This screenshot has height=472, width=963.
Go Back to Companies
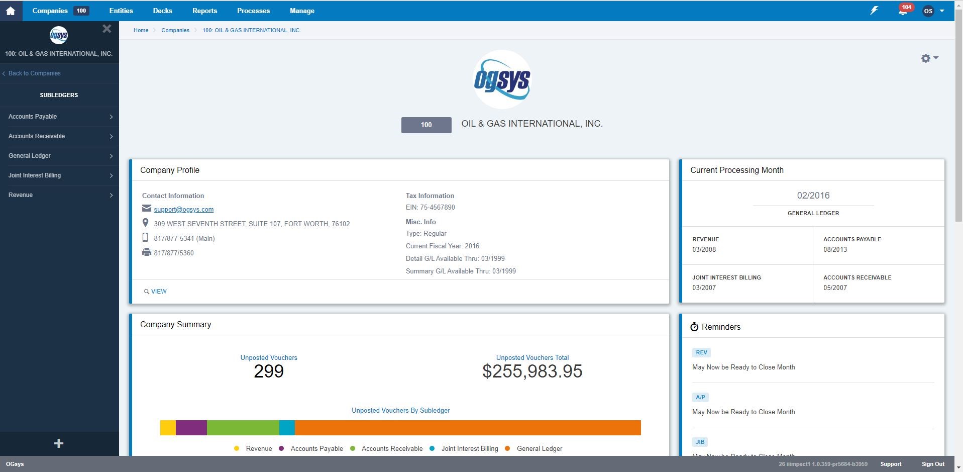[32, 73]
